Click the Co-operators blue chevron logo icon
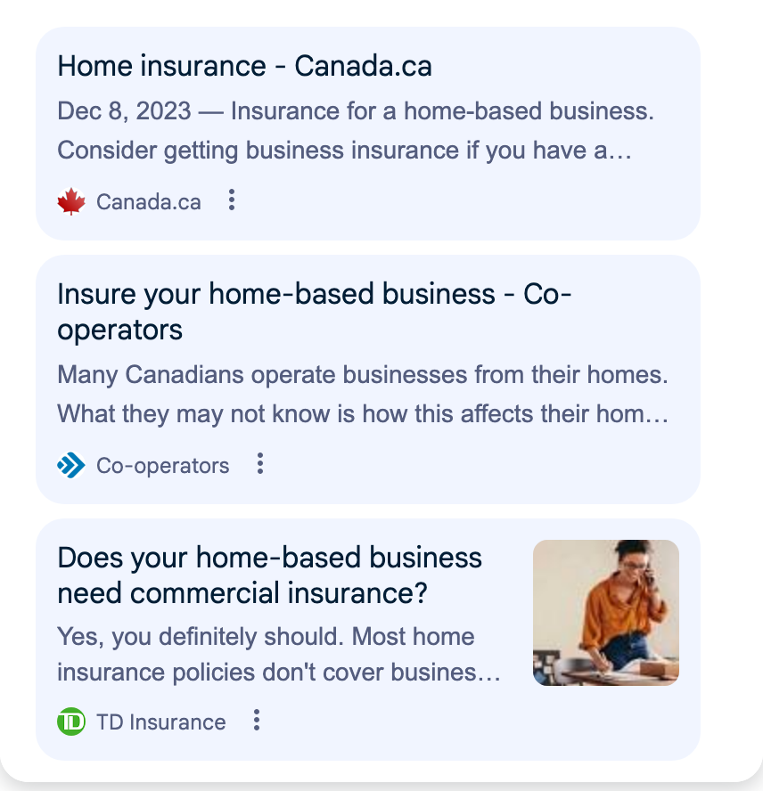Image resolution: width=763 pixels, height=791 pixels. (x=71, y=465)
